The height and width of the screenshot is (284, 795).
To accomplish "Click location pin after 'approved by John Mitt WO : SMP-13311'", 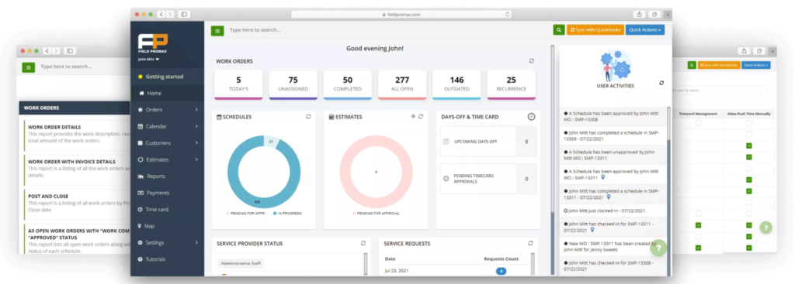I will (x=602, y=178).
